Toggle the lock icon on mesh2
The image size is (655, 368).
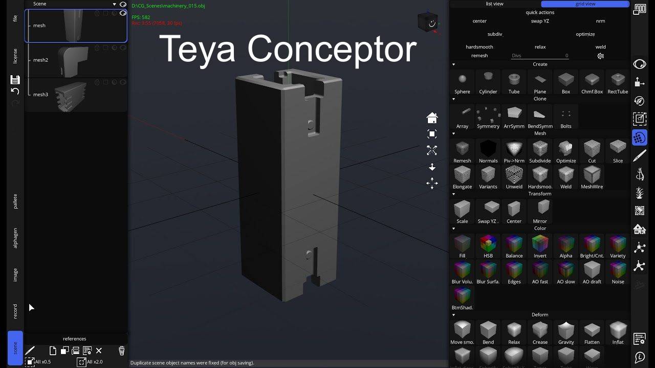pyautogui.click(x=98, y=48)
